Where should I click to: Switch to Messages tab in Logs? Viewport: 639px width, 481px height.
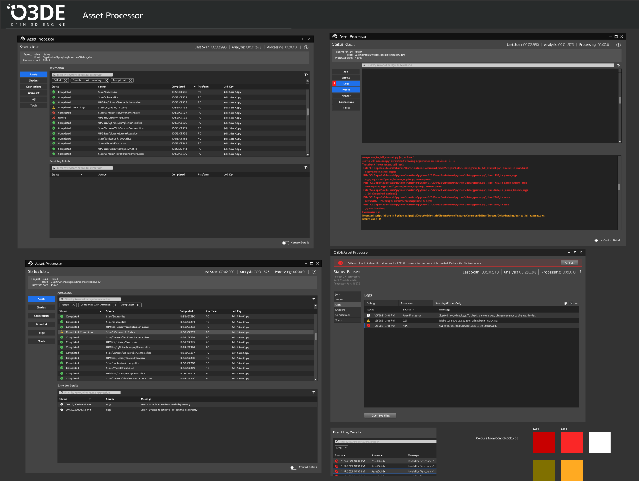(x=415, y=303)
